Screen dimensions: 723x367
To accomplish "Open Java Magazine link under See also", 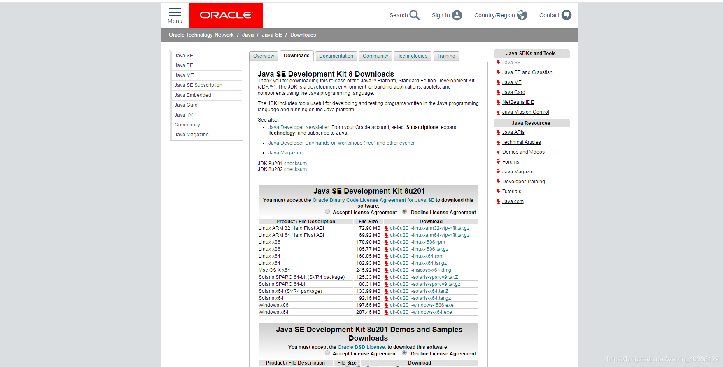I will pos(285,153).
